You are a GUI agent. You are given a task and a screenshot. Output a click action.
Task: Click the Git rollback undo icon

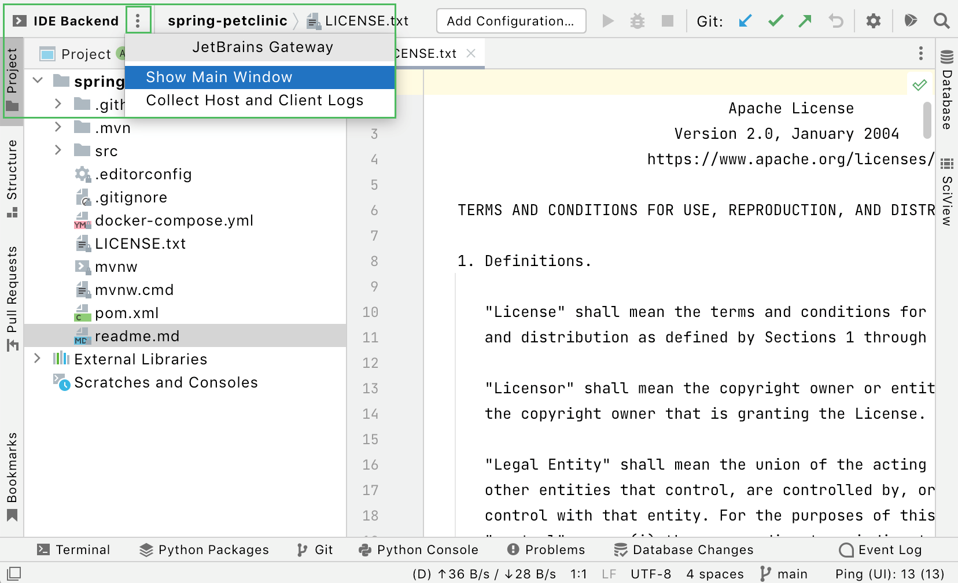point(835,21)
